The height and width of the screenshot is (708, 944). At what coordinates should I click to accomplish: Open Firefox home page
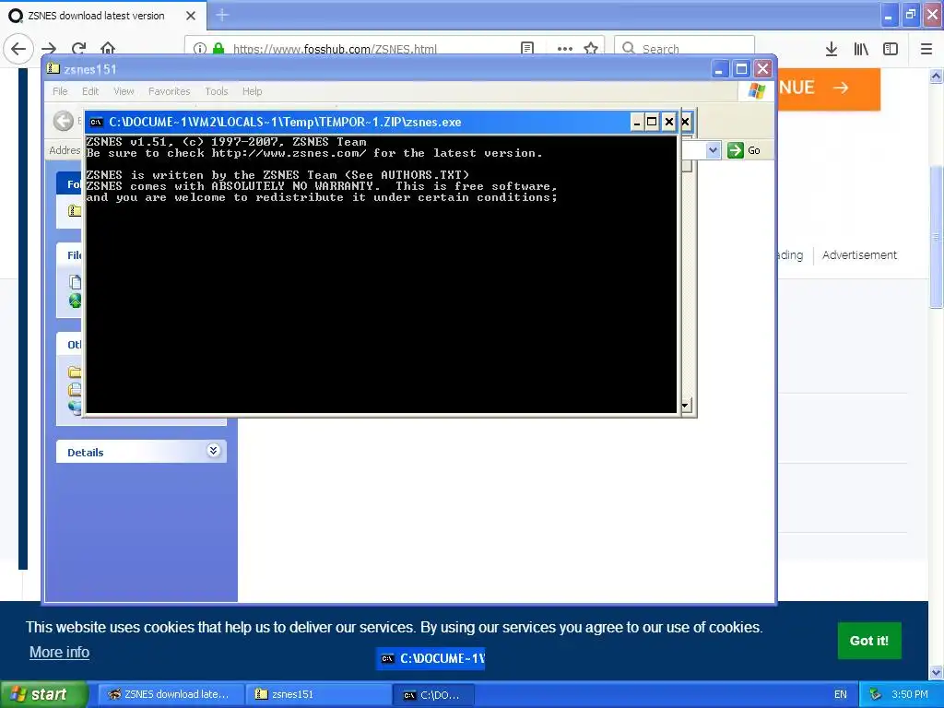tap(108, 48)
